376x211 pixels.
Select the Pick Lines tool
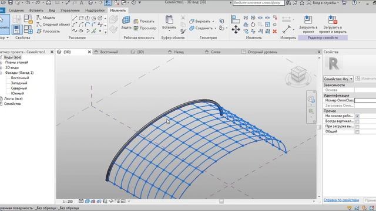(x=94, y=31)
